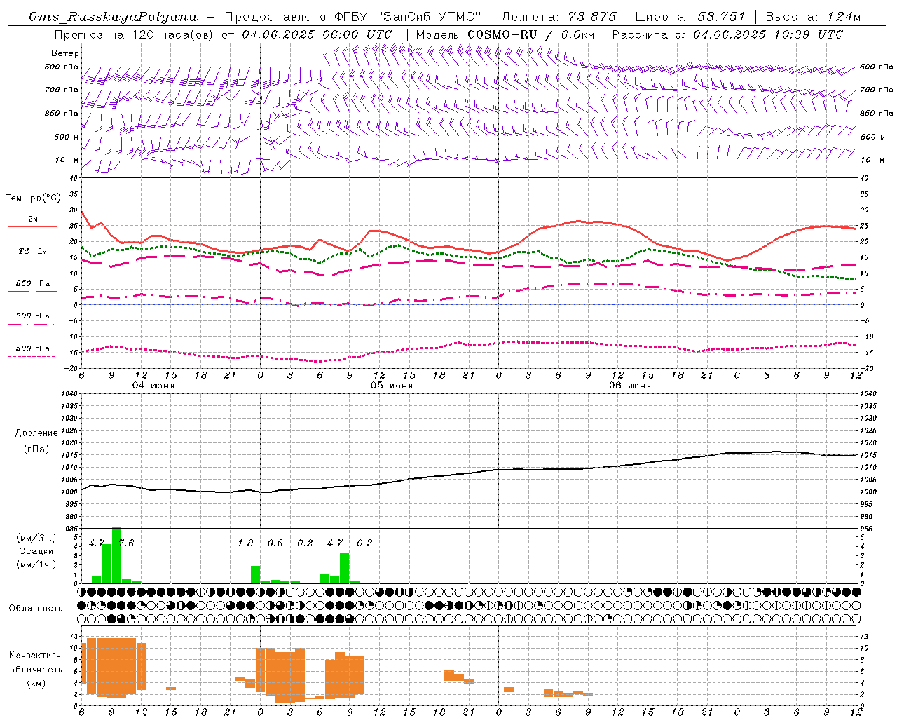Click the 'Модель COSMO-RU / 6.6км' text
The image size is (897, 718).
(505, 34)
